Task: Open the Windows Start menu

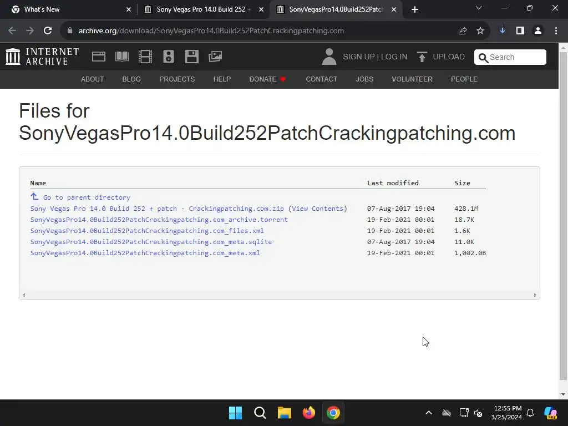Action: tap(235, 413)
